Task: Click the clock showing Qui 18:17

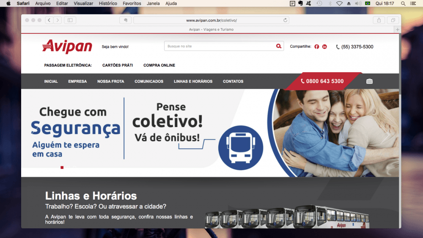Action: pos(385,3)
